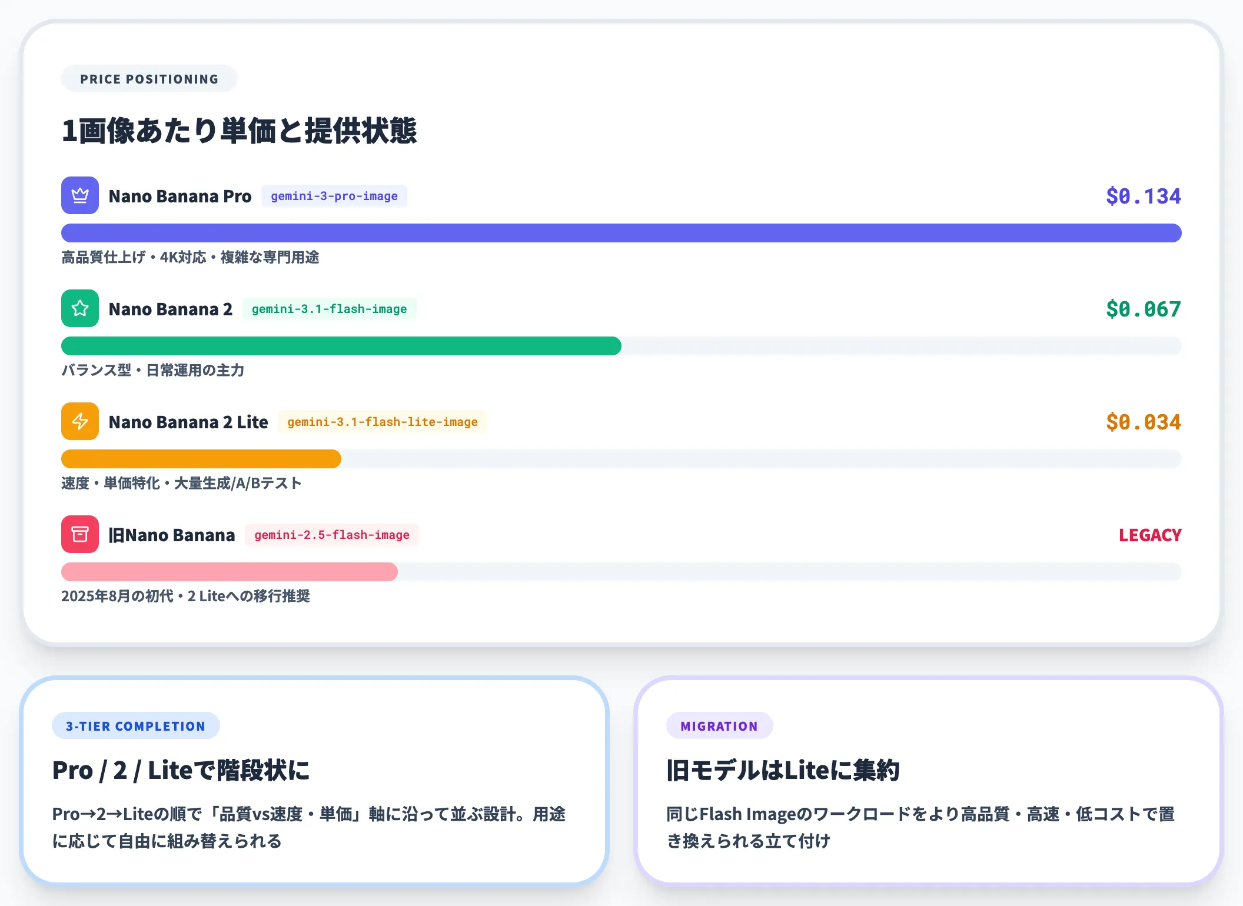1243x906 pixels.
Task: Click the paragraph beginning 同じFlash Imageのワークロード
Action: coord(921,827)
